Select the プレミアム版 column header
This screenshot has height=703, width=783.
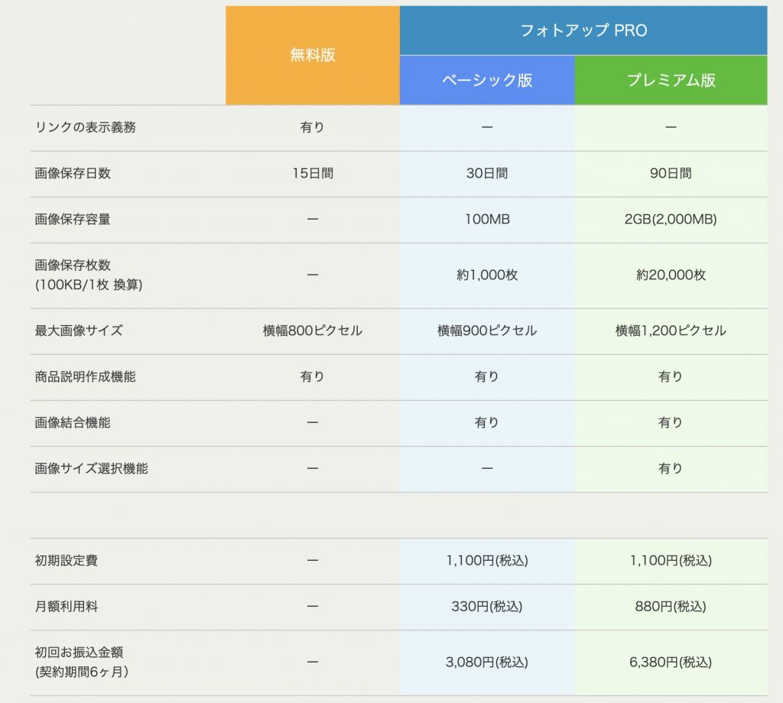[x=671, y=80]
